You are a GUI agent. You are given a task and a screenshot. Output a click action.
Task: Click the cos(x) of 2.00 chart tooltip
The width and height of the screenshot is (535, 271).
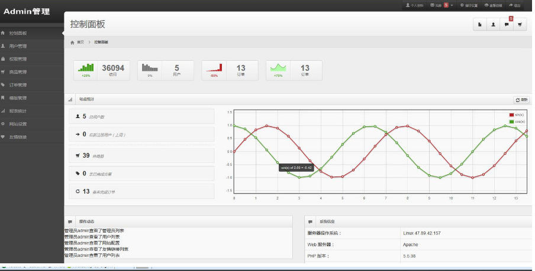296,168
